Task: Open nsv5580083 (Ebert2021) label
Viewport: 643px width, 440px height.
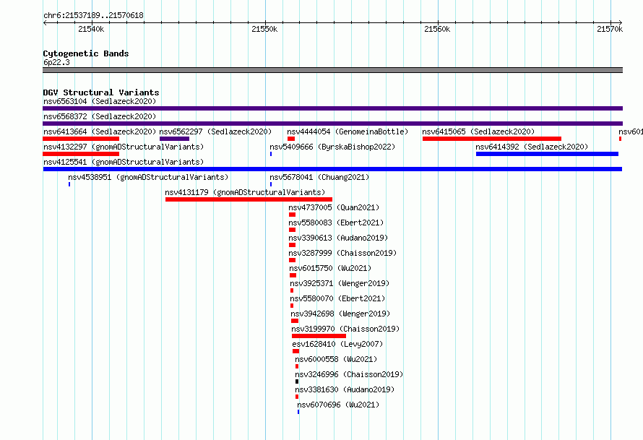Action: [336, 223]
